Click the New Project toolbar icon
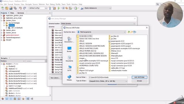 click(7, 8)
